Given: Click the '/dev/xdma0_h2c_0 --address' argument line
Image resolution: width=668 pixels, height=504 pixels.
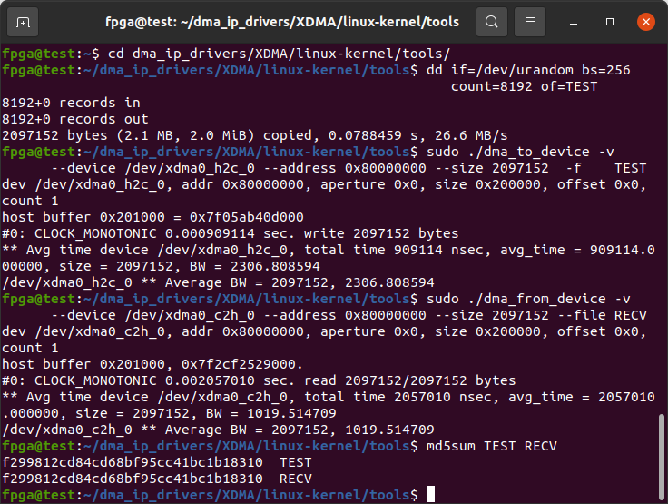Looking at the screenshot, I should point(349,168).
